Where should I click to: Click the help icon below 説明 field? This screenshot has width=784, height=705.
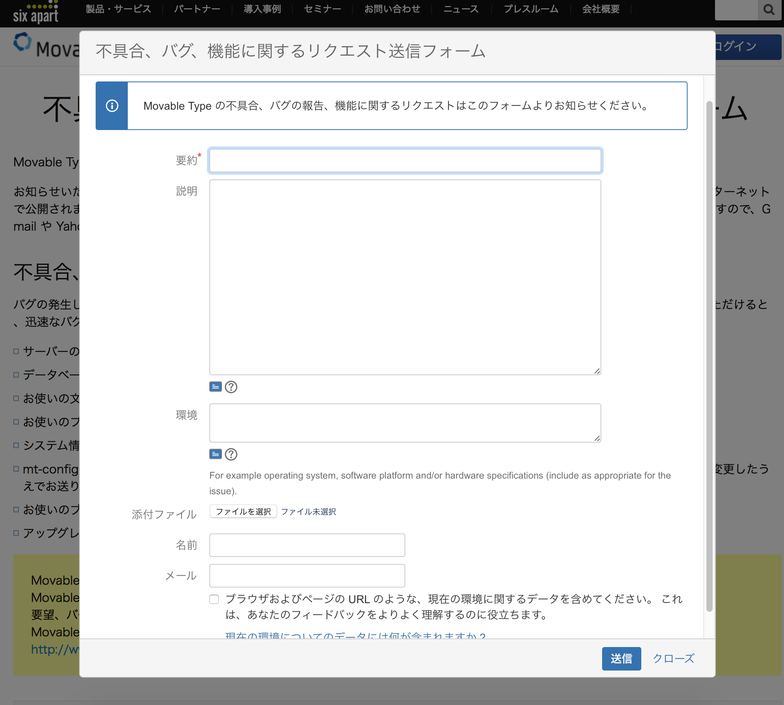pyautogui.click(x=231, y=387)
